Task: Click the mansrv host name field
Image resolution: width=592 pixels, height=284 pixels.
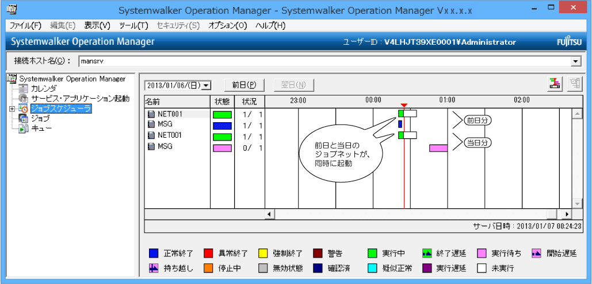Action: tap(325, 61)
